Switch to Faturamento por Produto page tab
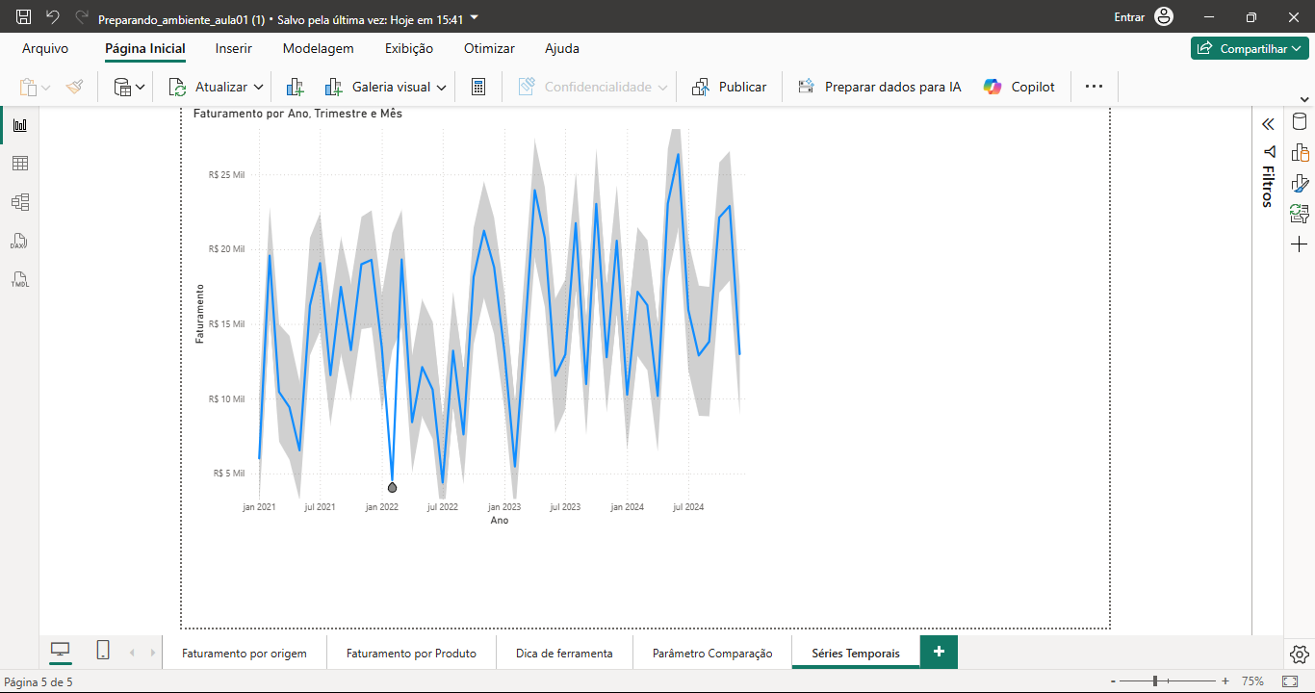The width and height of the screenshot is (1315, 693). pyautogui.click(x=411, y=653)
